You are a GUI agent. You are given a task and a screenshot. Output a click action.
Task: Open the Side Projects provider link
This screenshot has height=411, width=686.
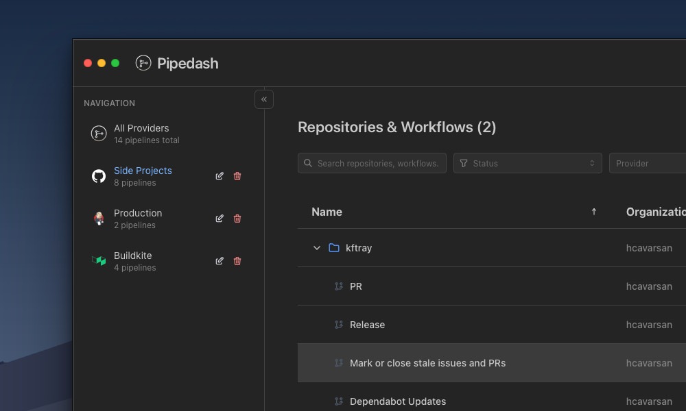[143, 171]
